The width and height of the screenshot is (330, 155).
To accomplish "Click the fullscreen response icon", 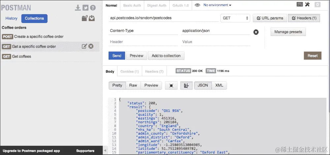I will (x=171, y=86).
